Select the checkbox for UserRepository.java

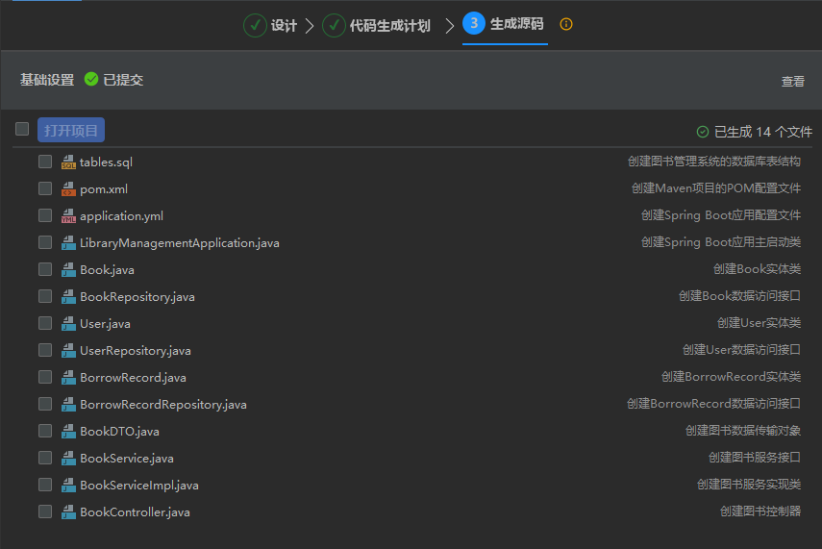(x=45, y=350)
